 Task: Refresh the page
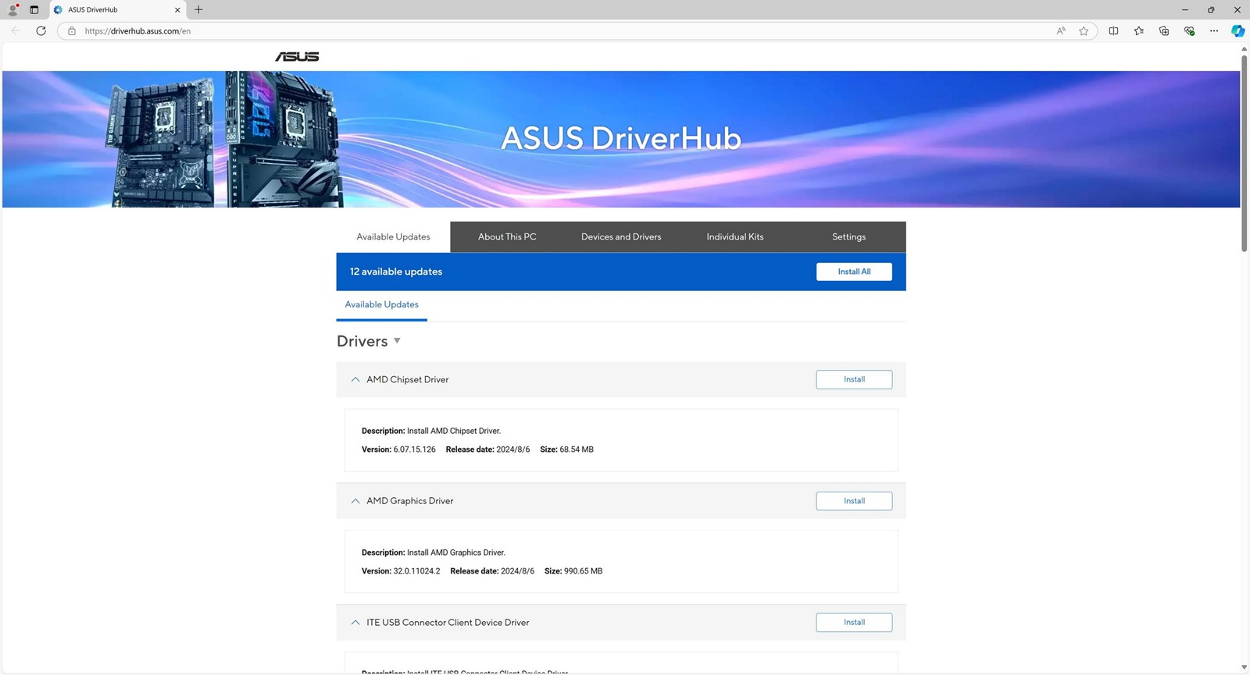click(x=41, y=31)
